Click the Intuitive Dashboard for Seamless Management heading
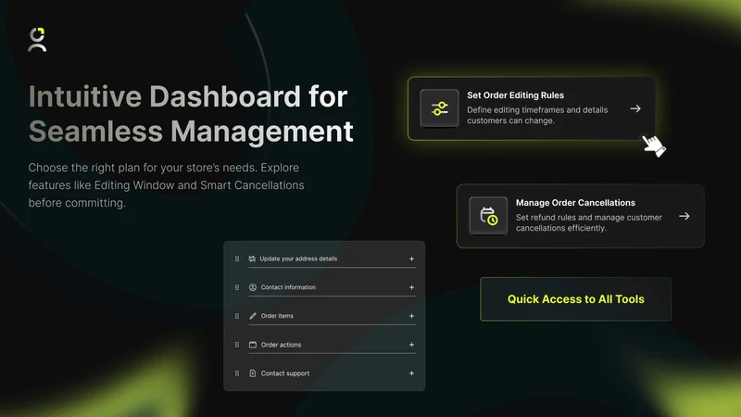Screen dimensions: 741x417 (191, 113)
